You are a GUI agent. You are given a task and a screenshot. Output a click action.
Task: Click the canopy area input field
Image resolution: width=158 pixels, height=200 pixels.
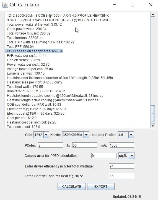coord(104,155)
